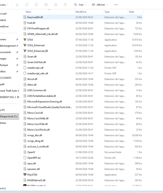Select Ce PC in the navigation pane
This screenshot has height=193, width=163.
click(x=3, y=110)
